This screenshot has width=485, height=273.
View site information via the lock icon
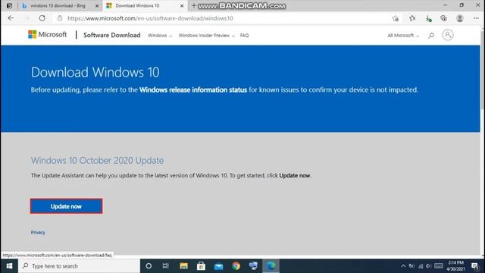tap(60, 18)
